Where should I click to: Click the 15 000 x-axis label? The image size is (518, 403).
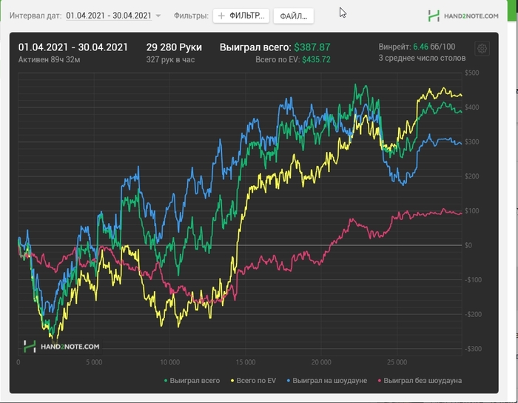(246, 362)
